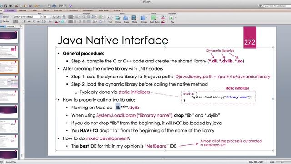Click the Line color pen icon
291x164 pixels.
(163, 22)
